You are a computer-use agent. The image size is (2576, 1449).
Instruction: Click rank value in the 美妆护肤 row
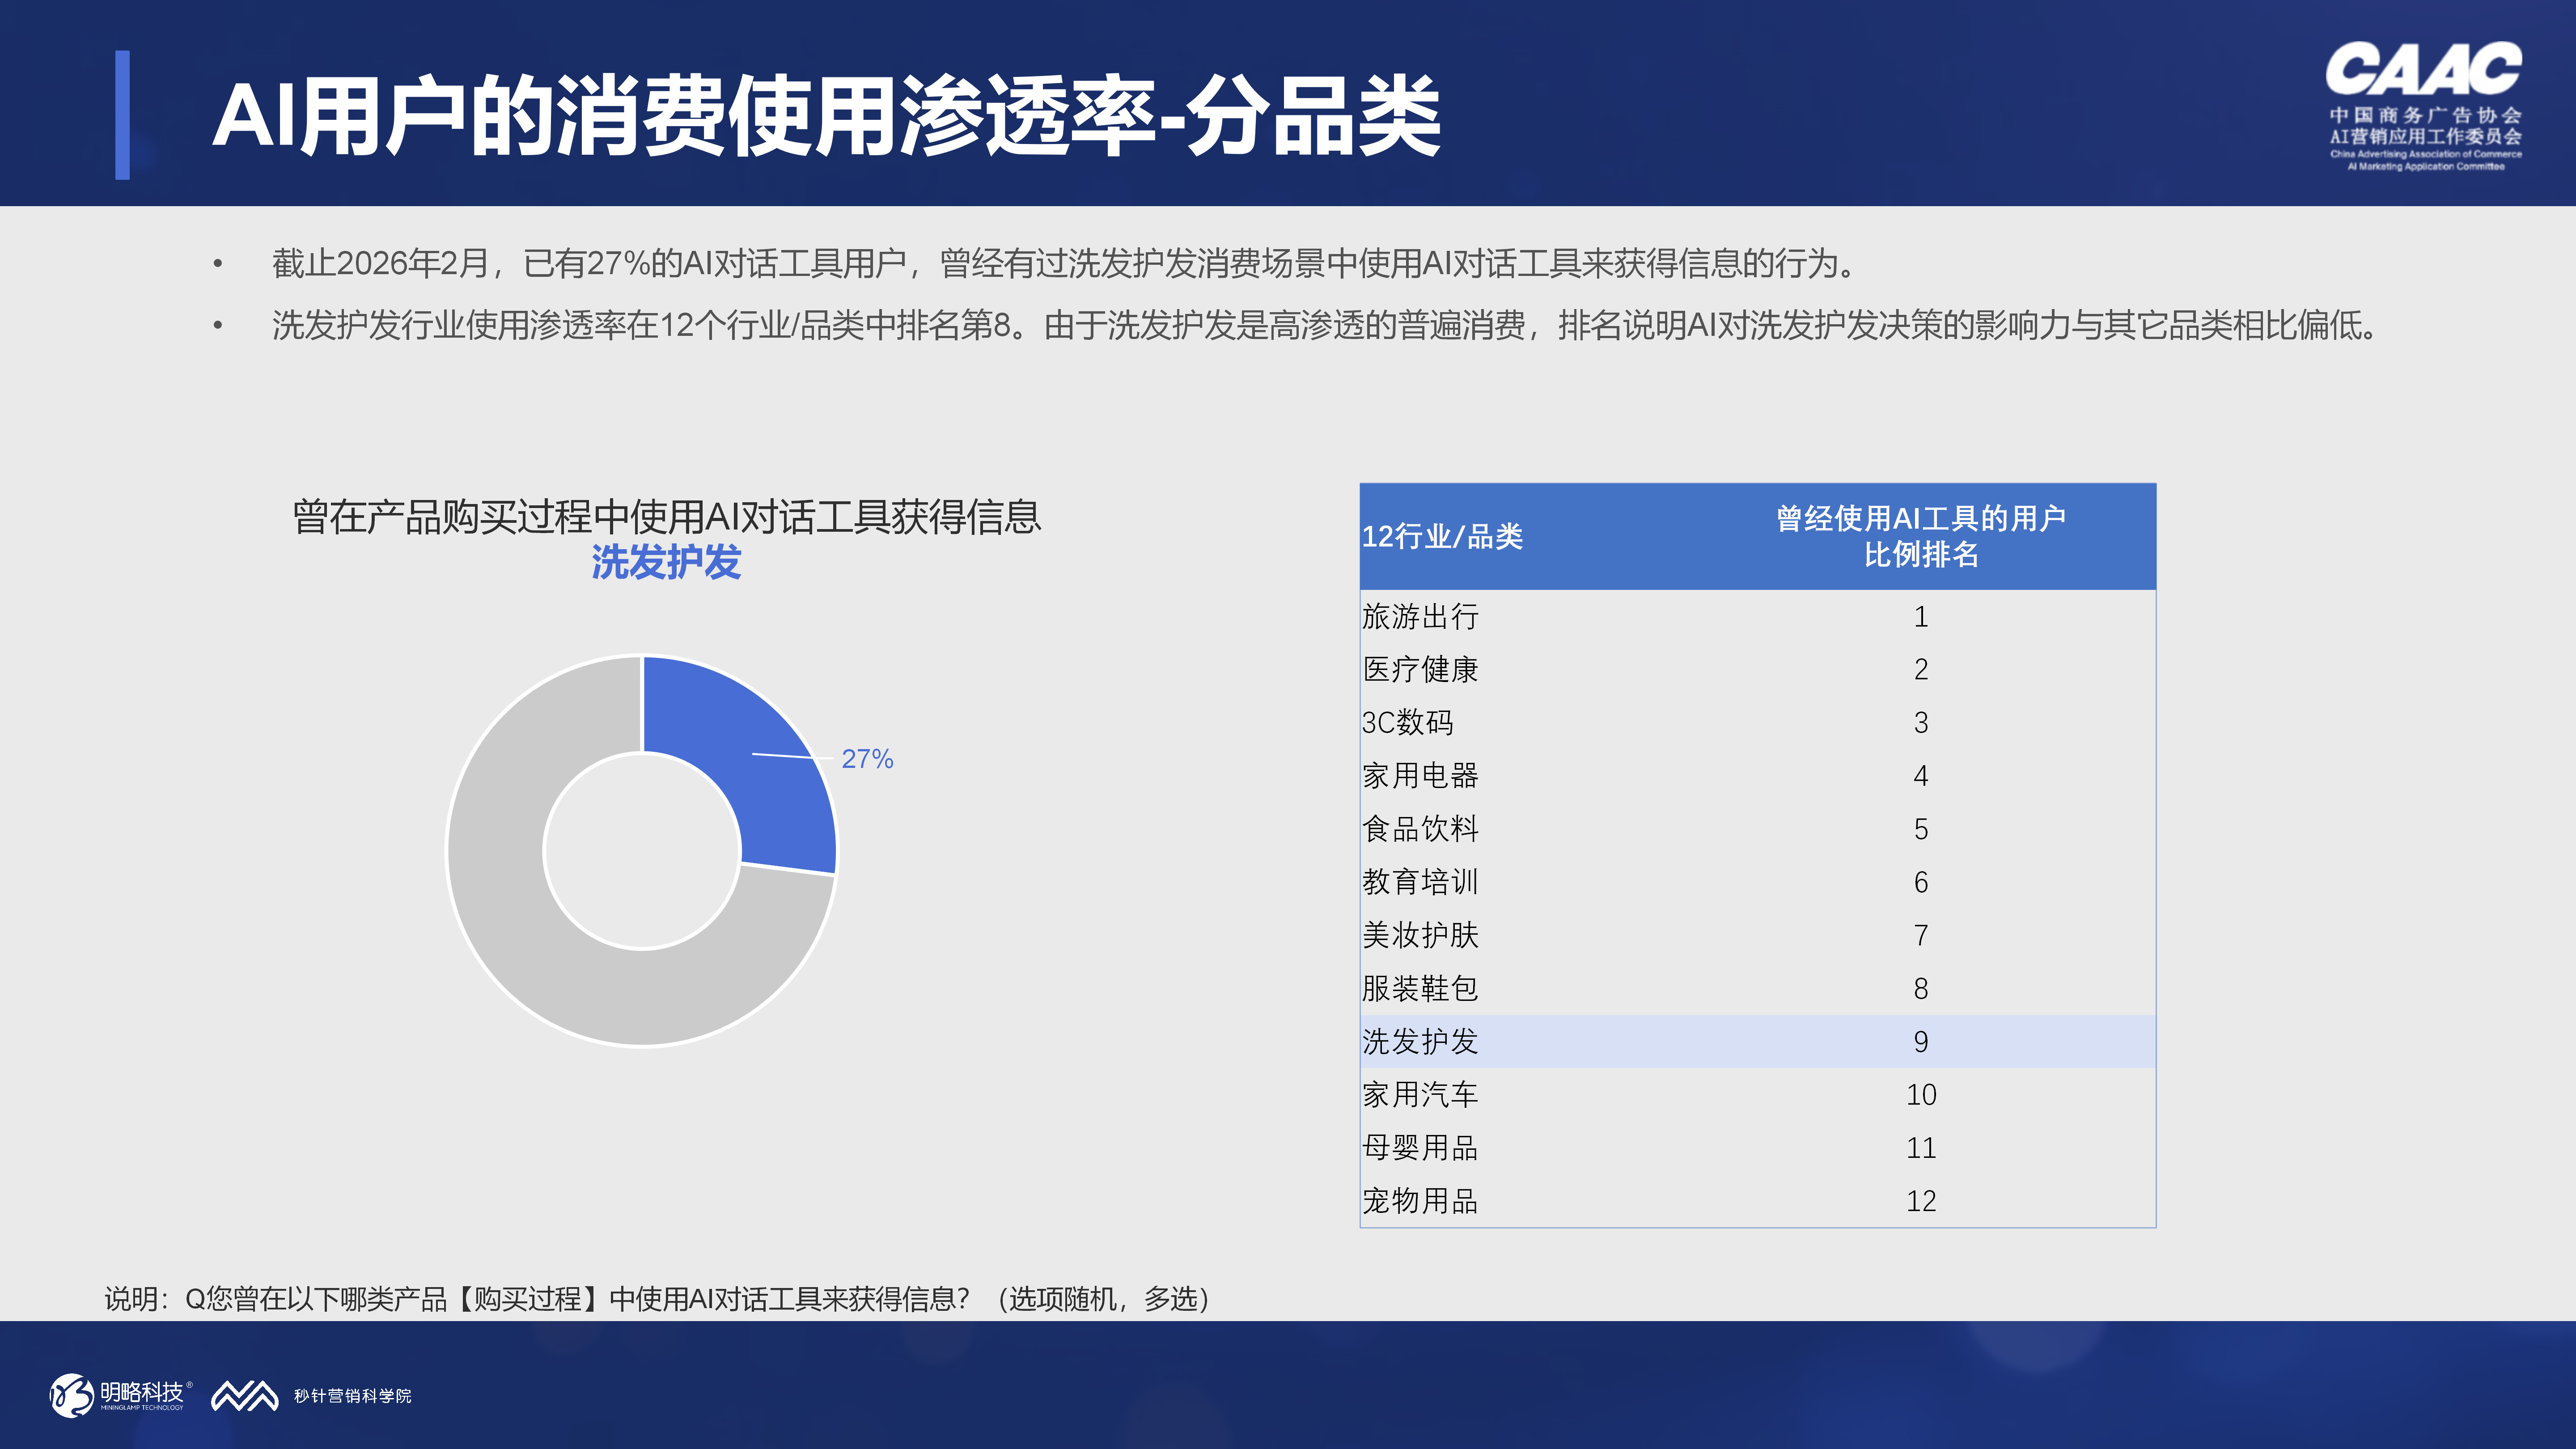point(1921,935)
